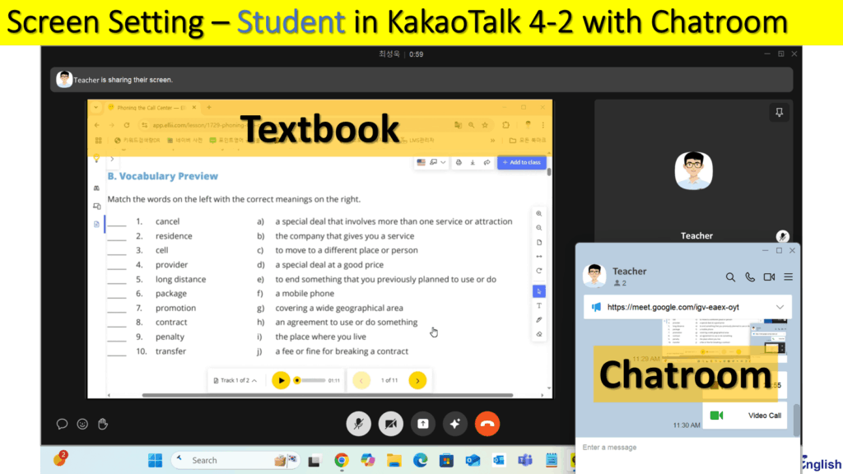Screen dimensions: 843x474
Task: Search in the Teacher chatroom
Action: [x=730, y=277]
